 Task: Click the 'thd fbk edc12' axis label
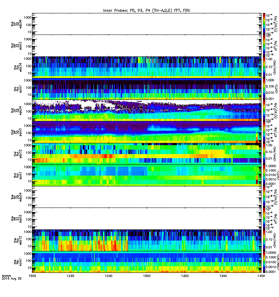[x=17, y=154]
